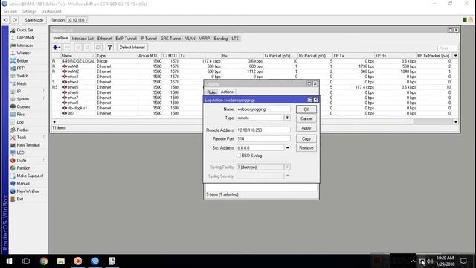The height and width of the screenshot is (268, 476).
Task: Click the Name field with webproxylogging
Action: [x=263, y=109]
